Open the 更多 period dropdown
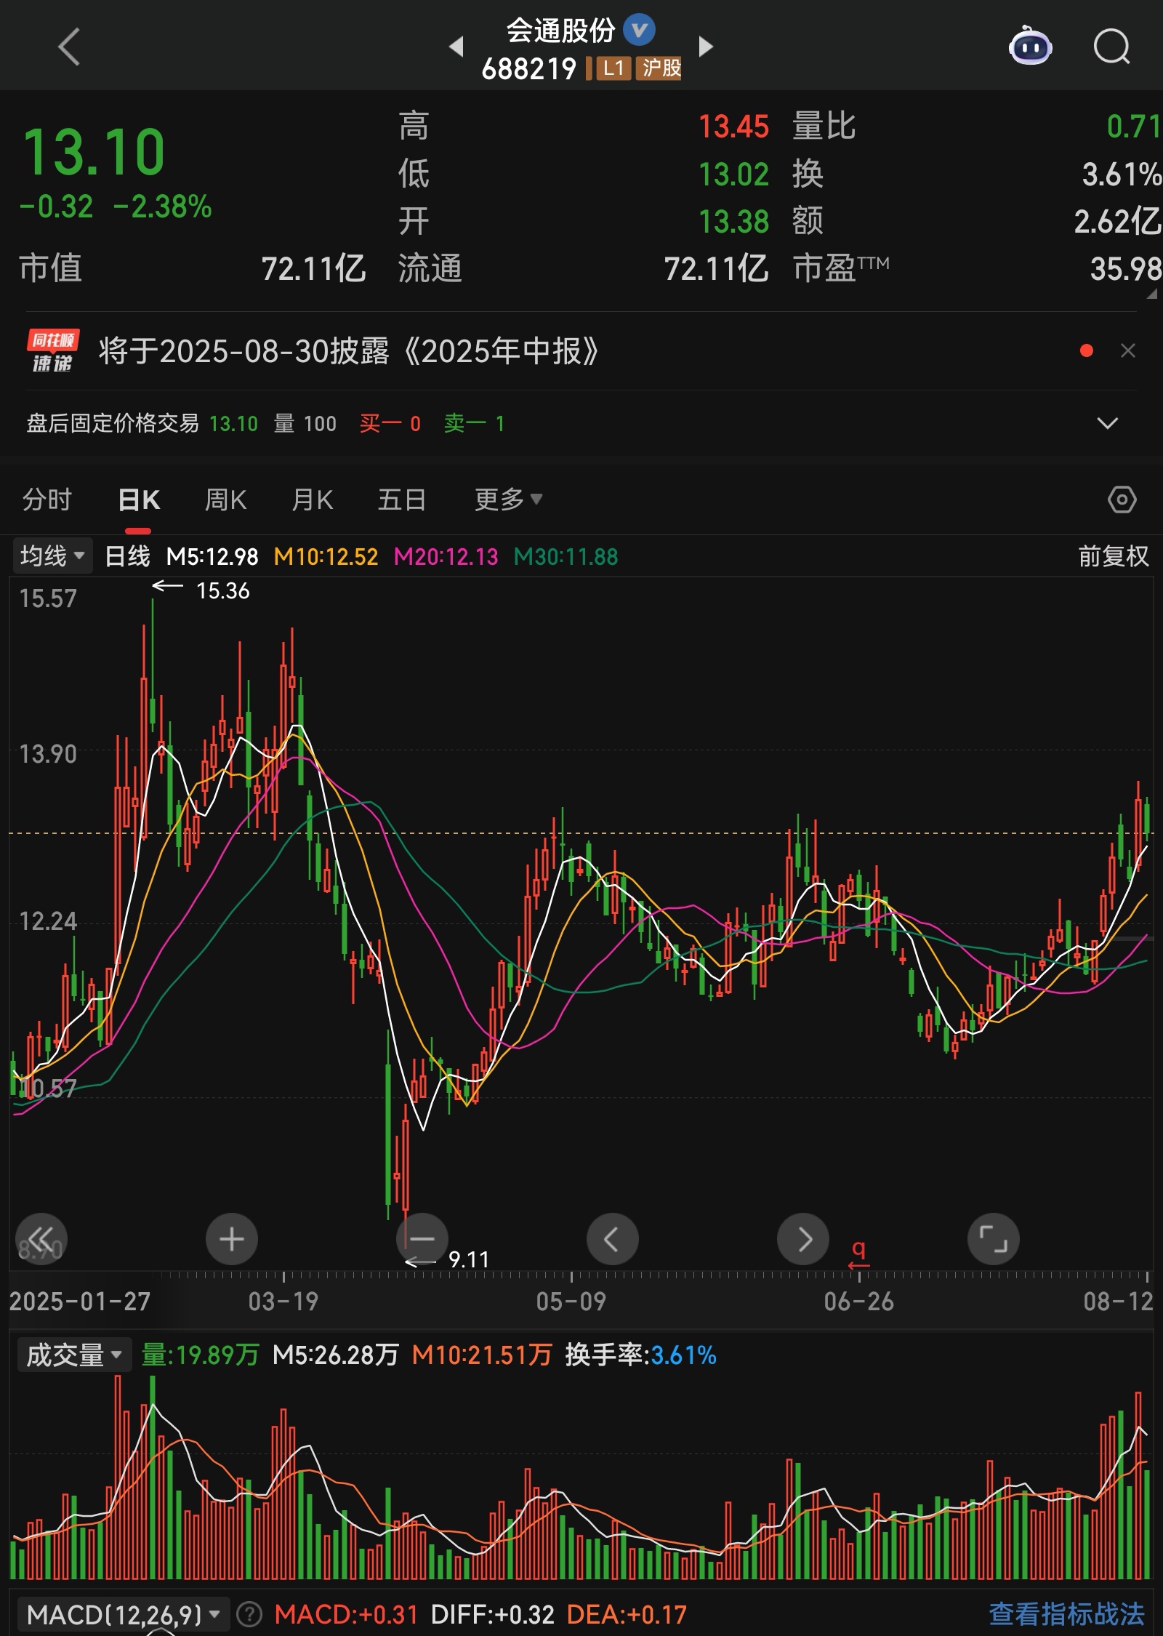The height and width of the screenshot is (1636, 1163). (508, 500)
